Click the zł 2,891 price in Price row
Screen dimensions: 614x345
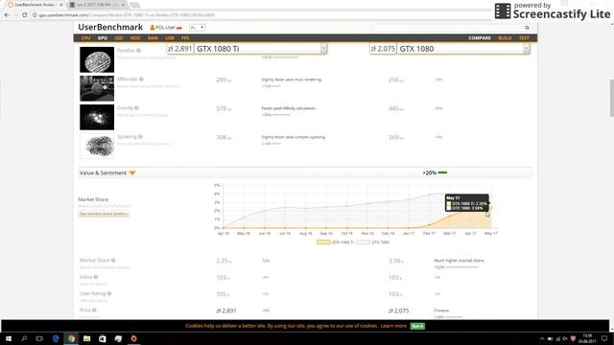coord(226,310)
